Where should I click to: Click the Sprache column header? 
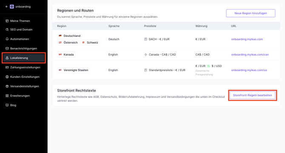click(x=114, y=26)
